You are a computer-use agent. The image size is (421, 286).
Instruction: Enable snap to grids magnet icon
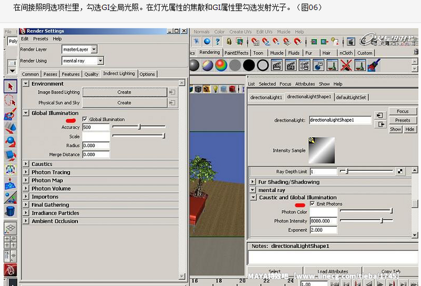[x=255, y=41]
